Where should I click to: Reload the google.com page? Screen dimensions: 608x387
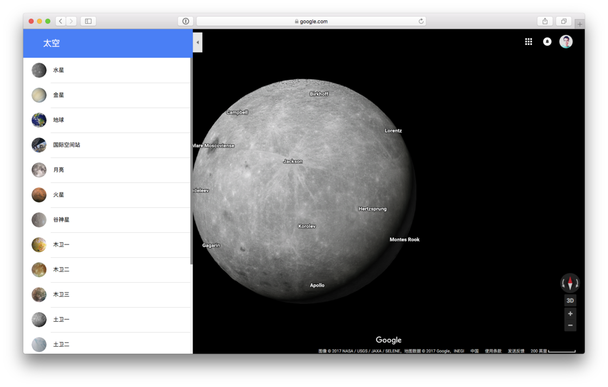point(421,21)
